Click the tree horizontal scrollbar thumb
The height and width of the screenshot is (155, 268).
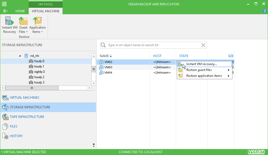[32, 88]
